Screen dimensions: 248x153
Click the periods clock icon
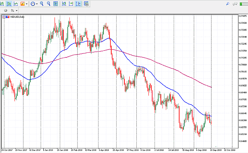point(33,4)
